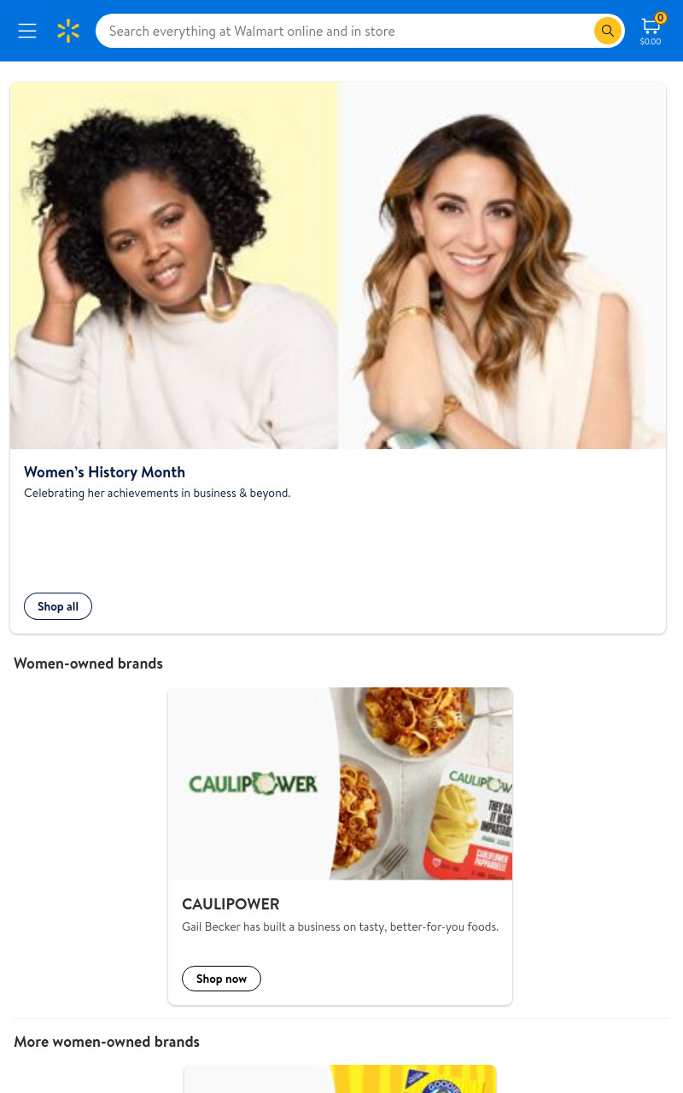Click the yellow search magnifier button
This screenshot has width=683, height=1093.
click(607, 31)
